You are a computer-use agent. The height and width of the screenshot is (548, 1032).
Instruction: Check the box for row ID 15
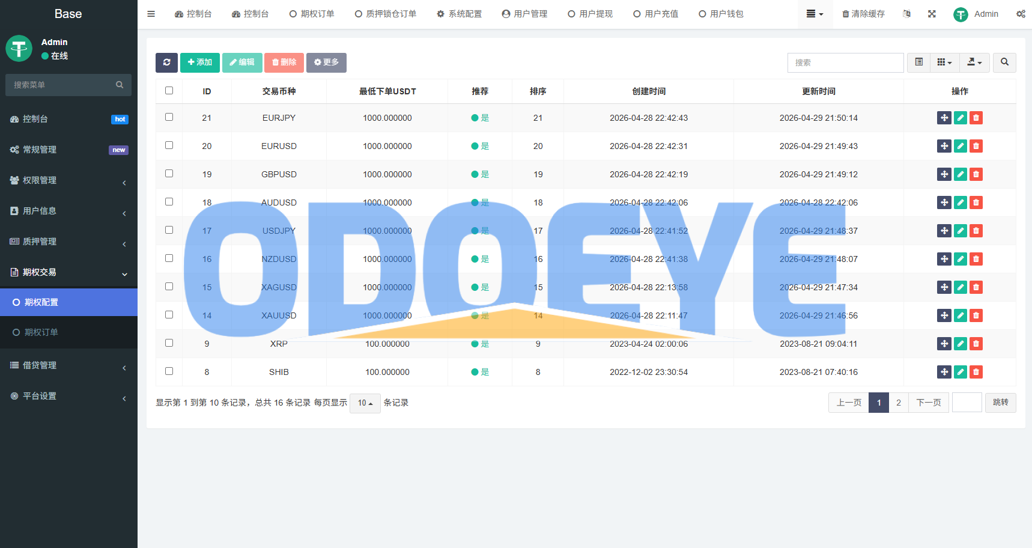169,287
